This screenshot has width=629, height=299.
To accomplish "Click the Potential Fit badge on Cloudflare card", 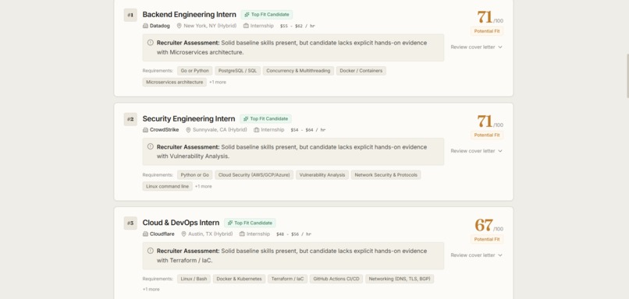I will [x=487, y=239].
